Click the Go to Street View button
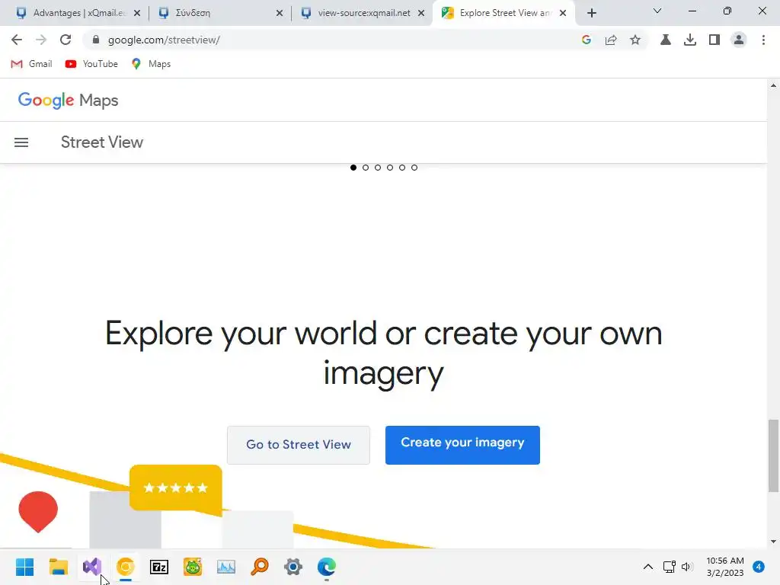This screenshot has height=585, width=780. (x=299, y=445)
